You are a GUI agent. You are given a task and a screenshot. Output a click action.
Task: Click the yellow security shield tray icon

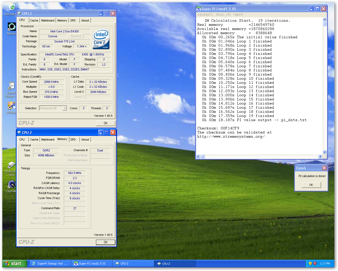(310, 263)
